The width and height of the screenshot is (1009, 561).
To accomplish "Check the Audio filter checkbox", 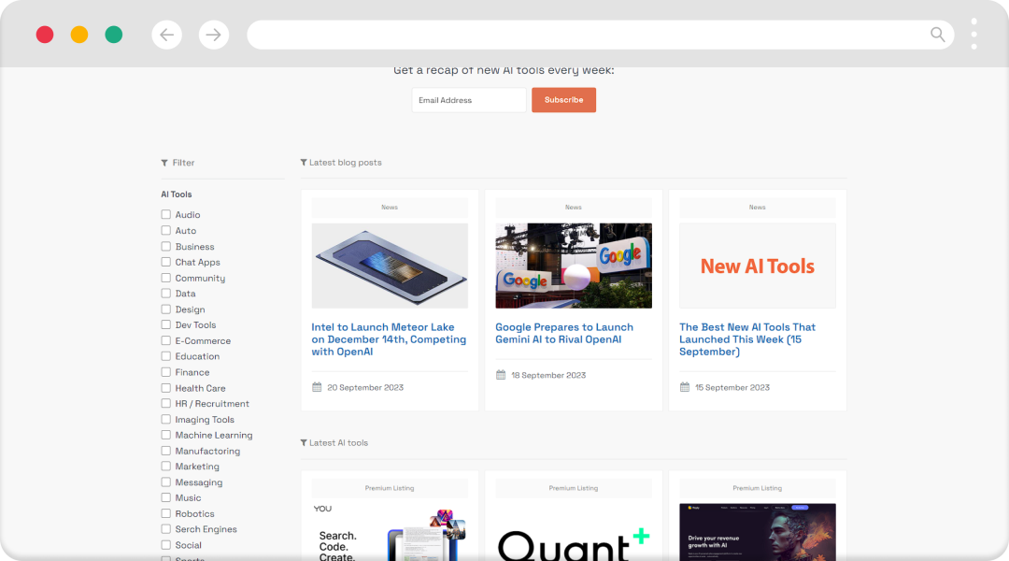I will tap(166, 214).
